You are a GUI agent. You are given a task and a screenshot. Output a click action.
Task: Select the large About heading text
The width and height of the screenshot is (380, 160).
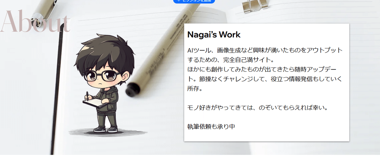[35, 21]
